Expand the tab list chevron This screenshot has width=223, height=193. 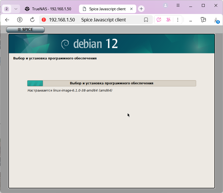[x=16, y=9]
